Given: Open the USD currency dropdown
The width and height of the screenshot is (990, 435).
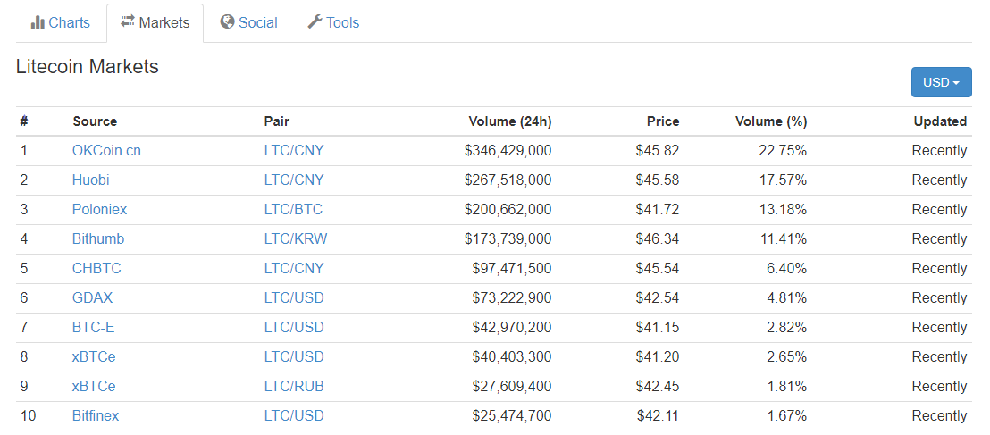Looking at the screenshot, I should click(x=941, y=82).
